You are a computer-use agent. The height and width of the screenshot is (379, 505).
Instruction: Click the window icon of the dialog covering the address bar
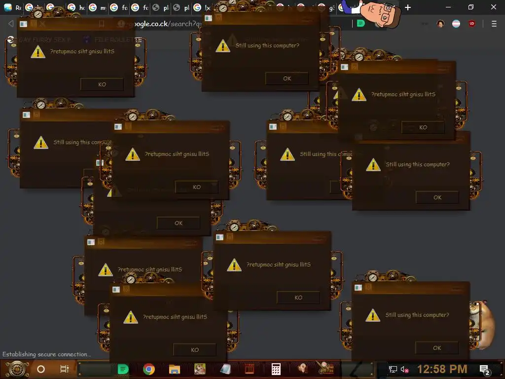[x=209, y=18]
